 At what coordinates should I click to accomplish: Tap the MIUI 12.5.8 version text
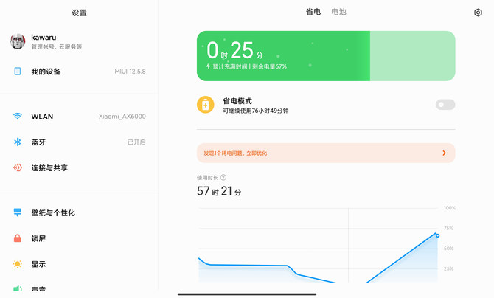click(x=130, y=72)
